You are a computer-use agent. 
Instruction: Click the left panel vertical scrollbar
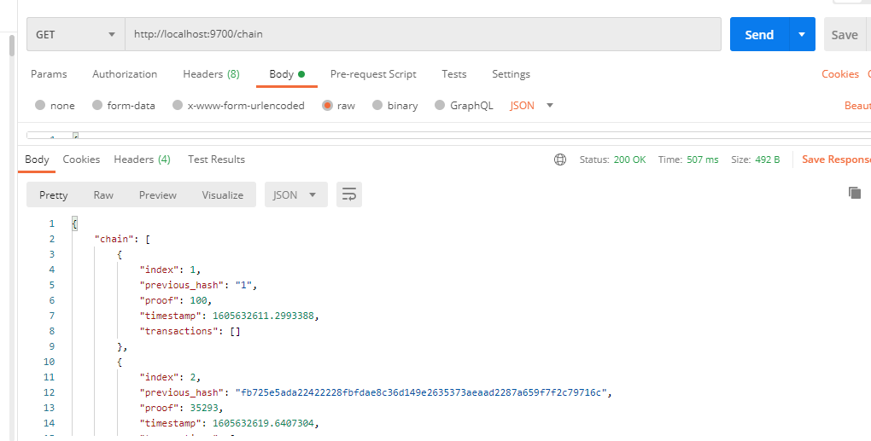click(12, 45)
